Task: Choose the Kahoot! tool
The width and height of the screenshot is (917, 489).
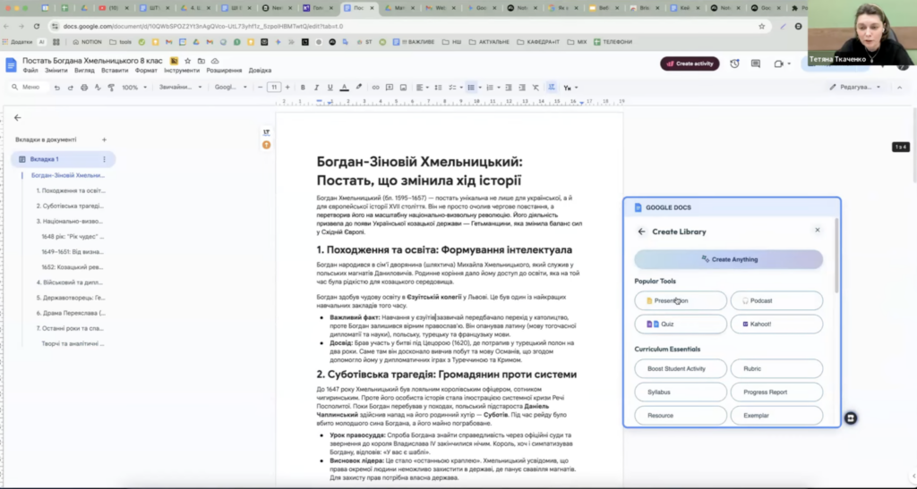Action: [776, 325]
